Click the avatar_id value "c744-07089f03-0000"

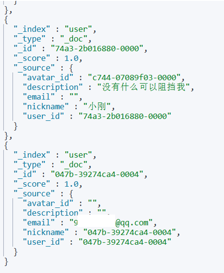click(134, 77)
